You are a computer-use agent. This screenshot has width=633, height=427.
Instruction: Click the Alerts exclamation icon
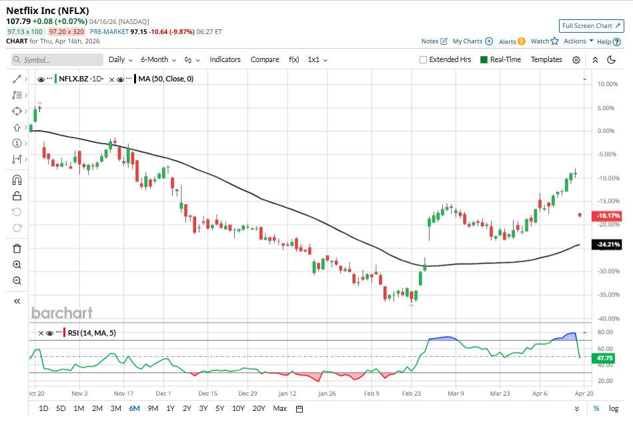click(x=522, y=41)
